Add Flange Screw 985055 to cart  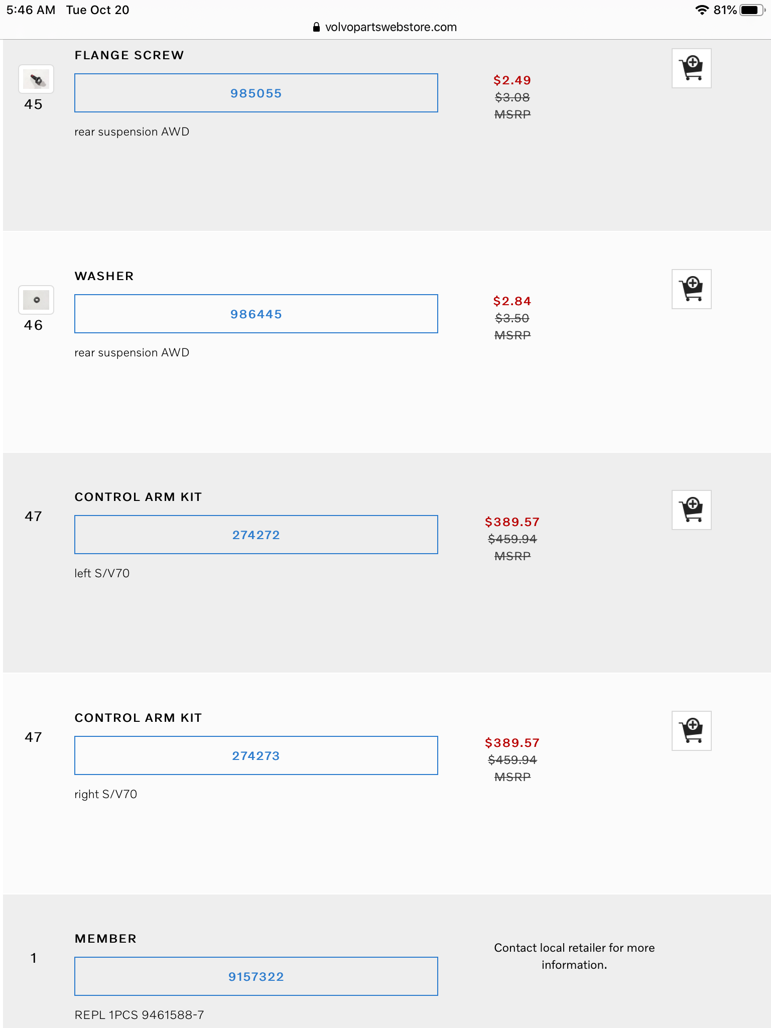pos(691,68)
